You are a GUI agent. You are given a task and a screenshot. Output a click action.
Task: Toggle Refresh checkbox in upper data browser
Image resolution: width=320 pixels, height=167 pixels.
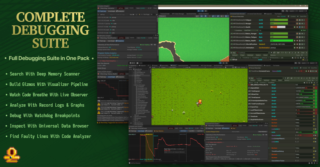(x=231, y=55)
